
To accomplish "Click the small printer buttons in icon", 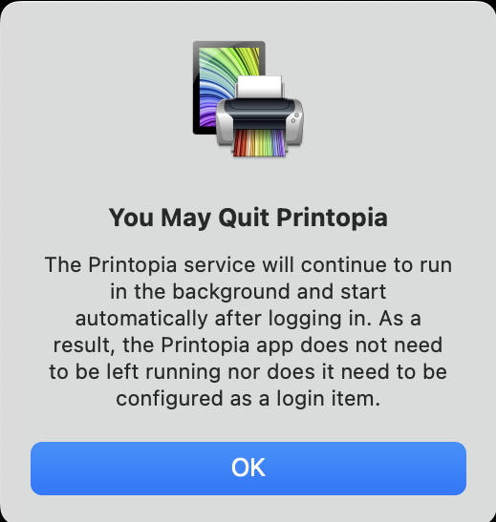I will 294,117.
